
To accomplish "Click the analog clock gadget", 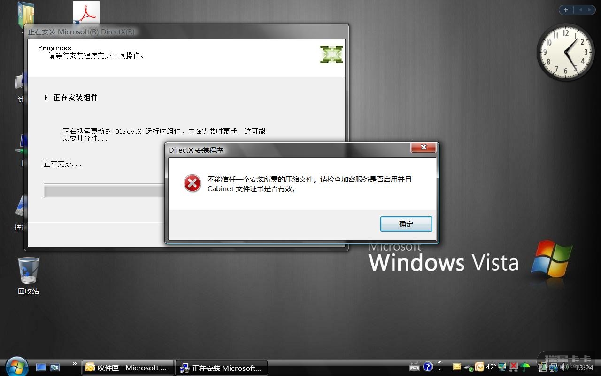I will coord(566,52).
